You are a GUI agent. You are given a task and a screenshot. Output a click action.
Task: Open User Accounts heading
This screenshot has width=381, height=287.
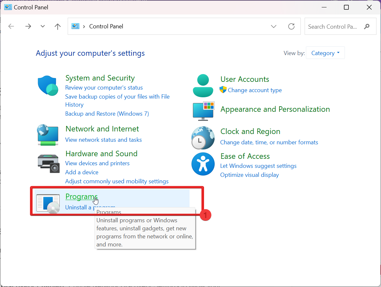point(245,79)
